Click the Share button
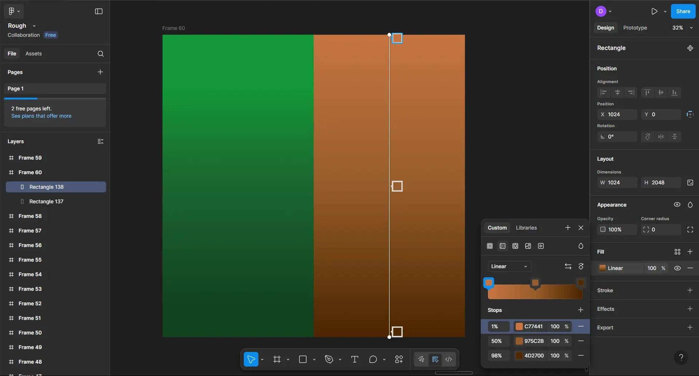Screen dimensions: 699x376 (683, 11)
